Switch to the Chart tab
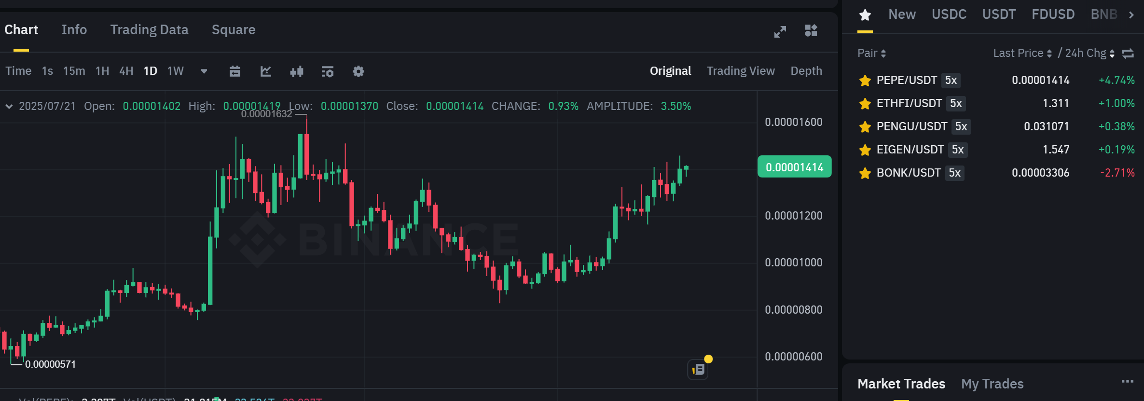The width and height of the screenshot is (1144, 401). 21,30
